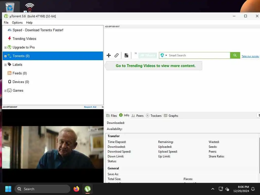Click the green search magnifier button
Viewport: 260px width, 195px height.
tap(235, 55)
